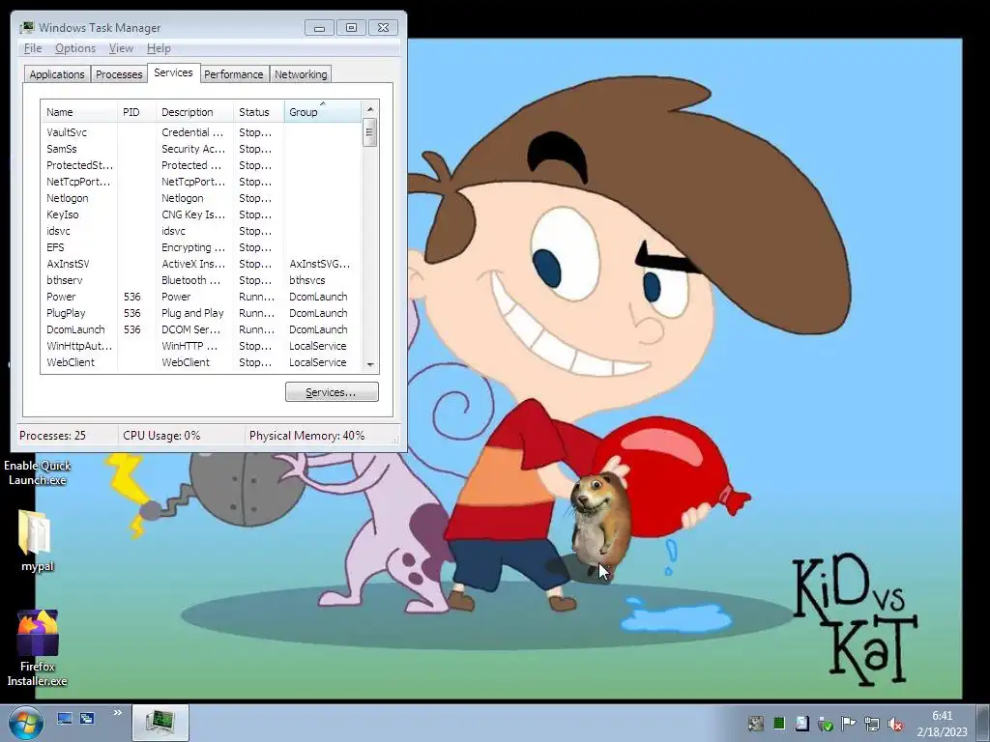Click the Switch Between Windows quick launch icon
This screenshot has width=990, height=742.
[x=87, y=718]
